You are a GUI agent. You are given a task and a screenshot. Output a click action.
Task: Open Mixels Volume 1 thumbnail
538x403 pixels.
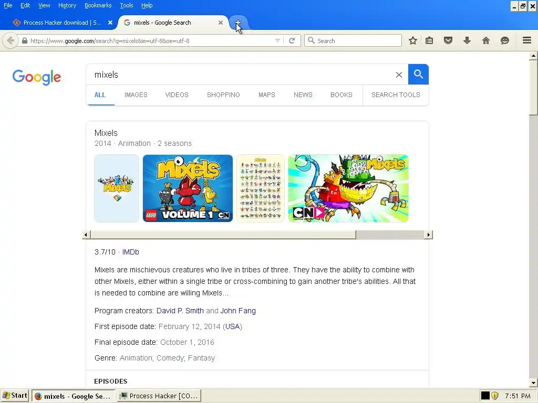188,188
